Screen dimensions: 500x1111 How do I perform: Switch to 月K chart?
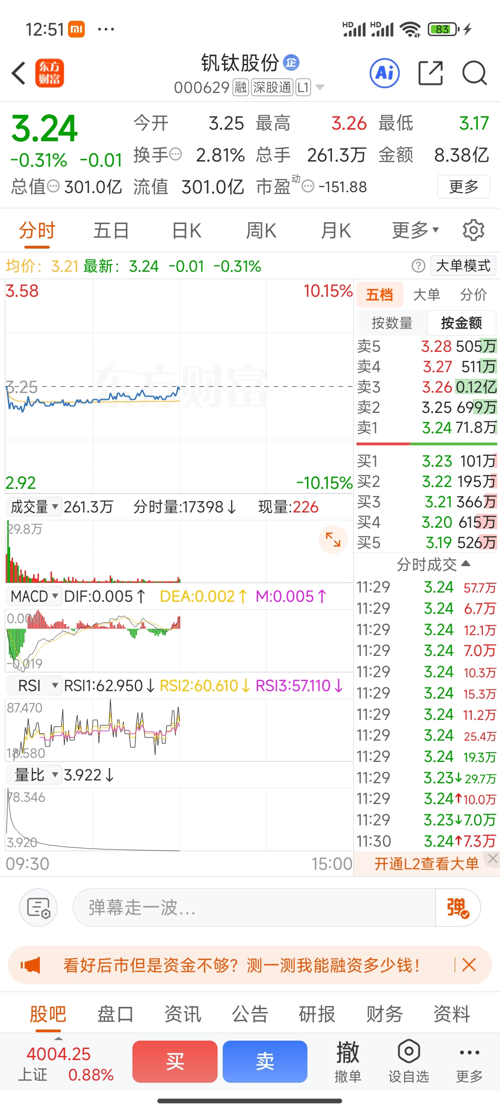coord(336,230)
